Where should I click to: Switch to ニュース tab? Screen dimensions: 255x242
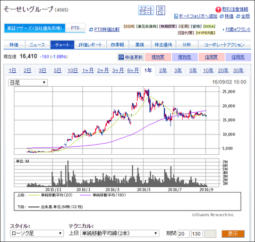click(37, 45)
